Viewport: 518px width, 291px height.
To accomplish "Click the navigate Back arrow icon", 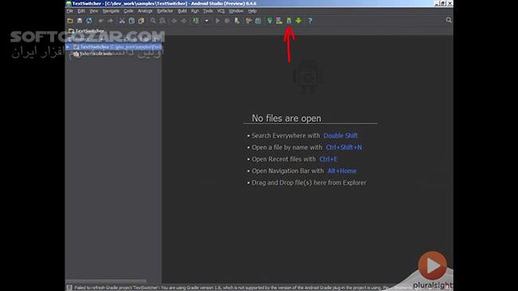I will (174, 21).
